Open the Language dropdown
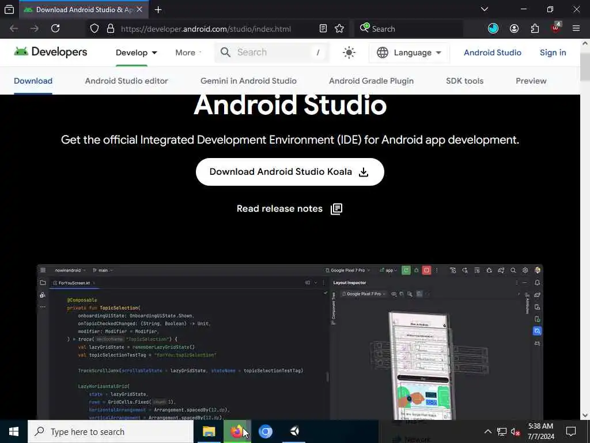Screen dimensions: 590x443 pos(409,52)
